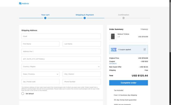
Task: Open the State / Province dropdown
Action: pos(40,74)
